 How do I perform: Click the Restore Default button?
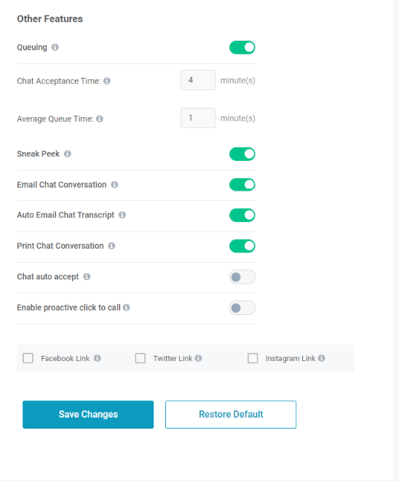pyautogui.click(x=231, y=415)
